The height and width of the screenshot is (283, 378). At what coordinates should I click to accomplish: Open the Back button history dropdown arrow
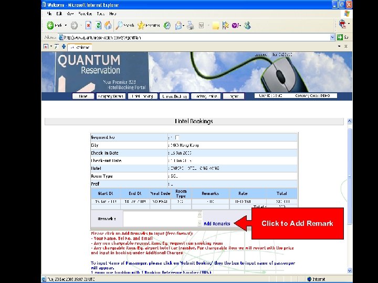coord(66,25)
